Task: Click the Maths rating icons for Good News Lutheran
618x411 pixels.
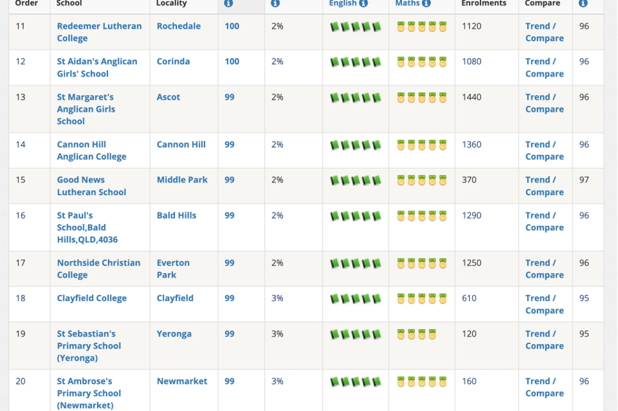Action: (x=422, y=181)
